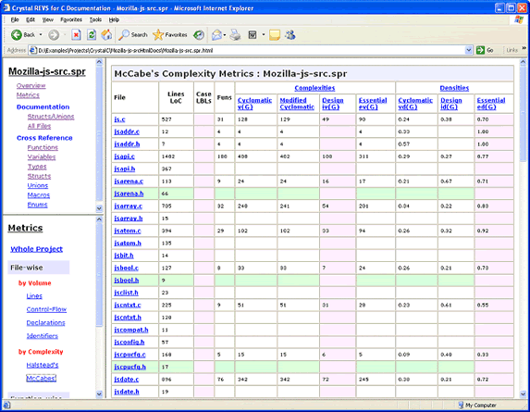Screen dimensions: 530x412
Task: Click the Mail envelope icon
Action: 216,34
